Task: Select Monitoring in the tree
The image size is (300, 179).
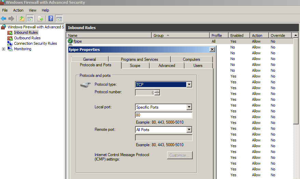Action: click(23, 49)
